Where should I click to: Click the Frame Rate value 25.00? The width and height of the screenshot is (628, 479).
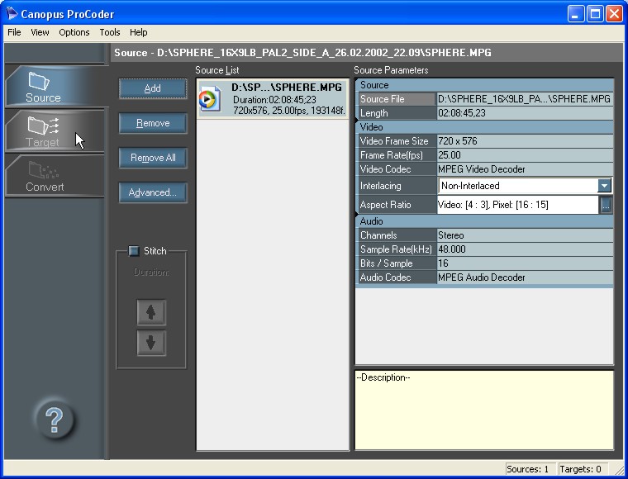[525, 155]
